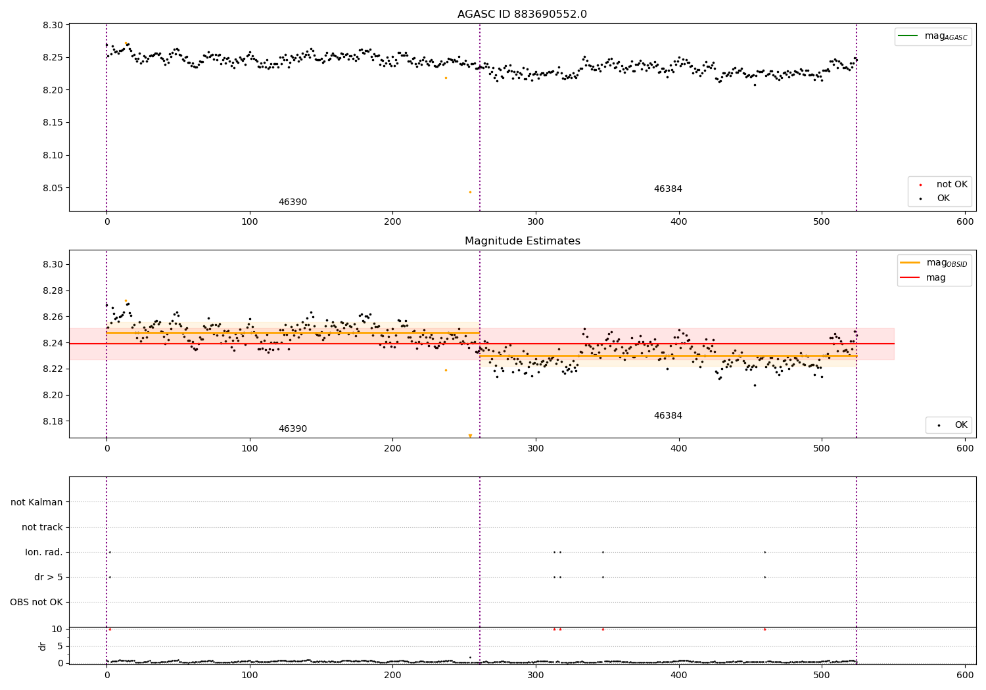
Task: Click the 5 tick on the dr axis
Action: (x=60, y=646)
